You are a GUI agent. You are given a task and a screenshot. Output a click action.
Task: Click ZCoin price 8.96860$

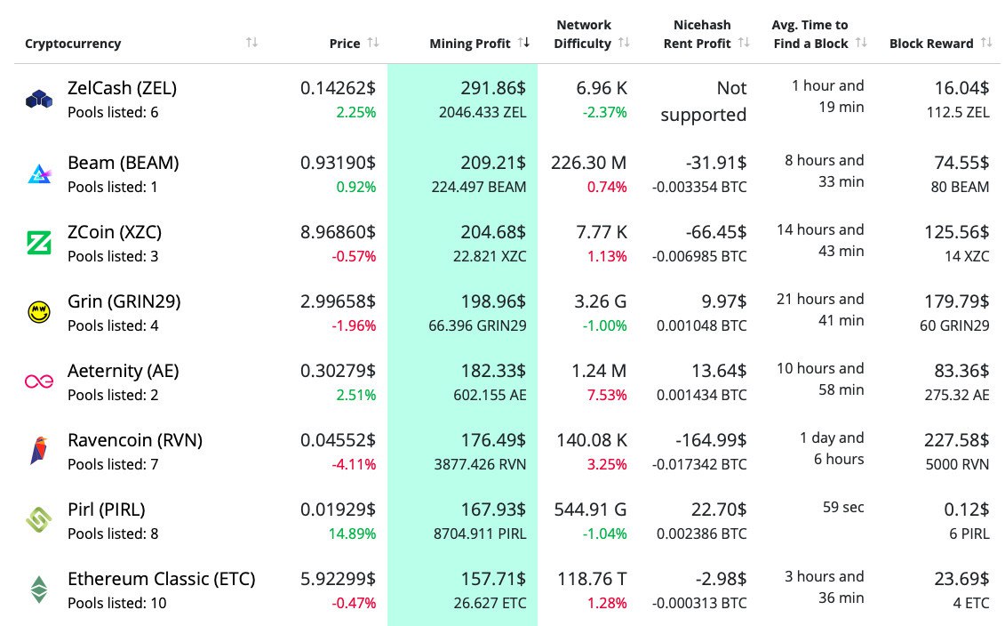tap(338, 232)
